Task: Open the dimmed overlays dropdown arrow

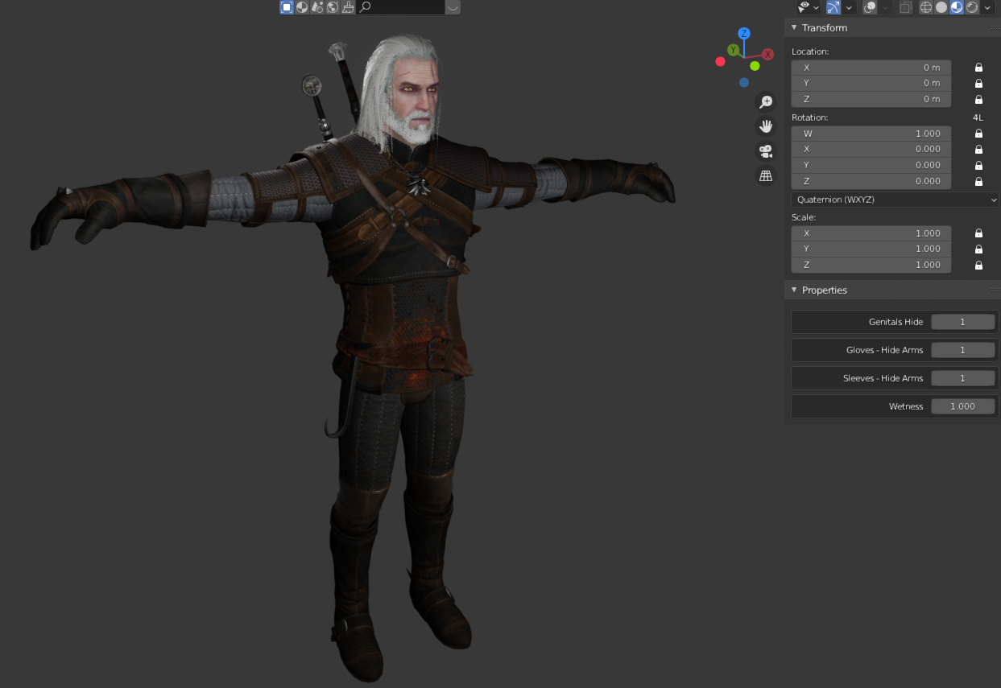Action: pyautogui.click(x=885, y=7)
